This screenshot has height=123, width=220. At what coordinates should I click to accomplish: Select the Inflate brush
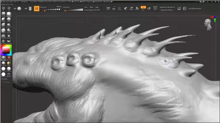3,19
